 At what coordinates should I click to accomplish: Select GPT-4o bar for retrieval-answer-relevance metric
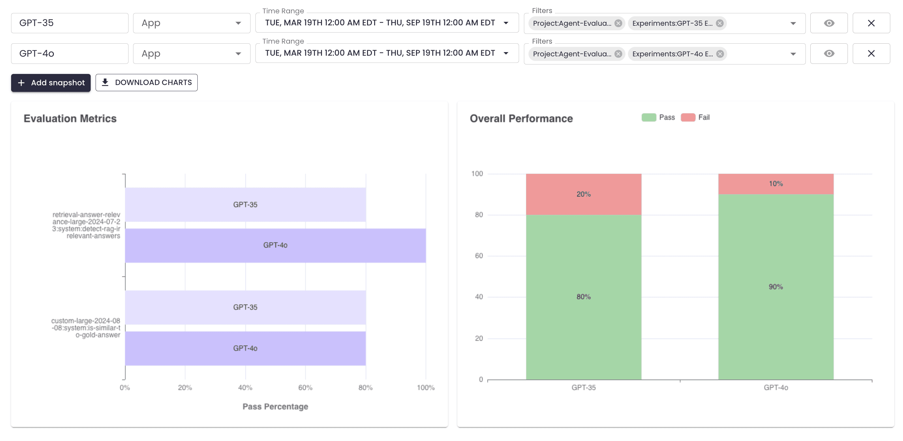276,245
